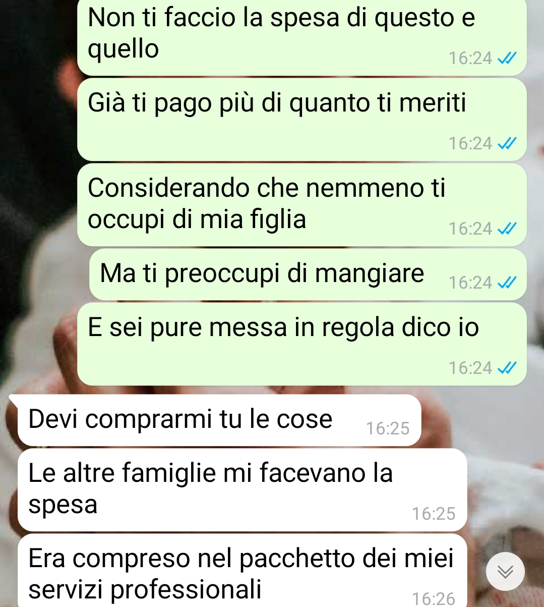The width and height of the screenshot is (544, 607).
Task: Select the 'Era compreso nel pacchetto' message bubble
Action: (242, 570)
